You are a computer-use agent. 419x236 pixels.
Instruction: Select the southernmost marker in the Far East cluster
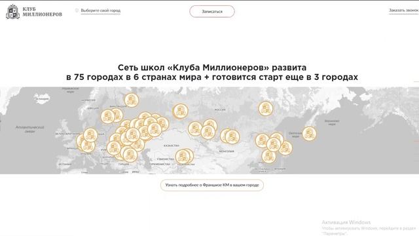click(269, 156)
